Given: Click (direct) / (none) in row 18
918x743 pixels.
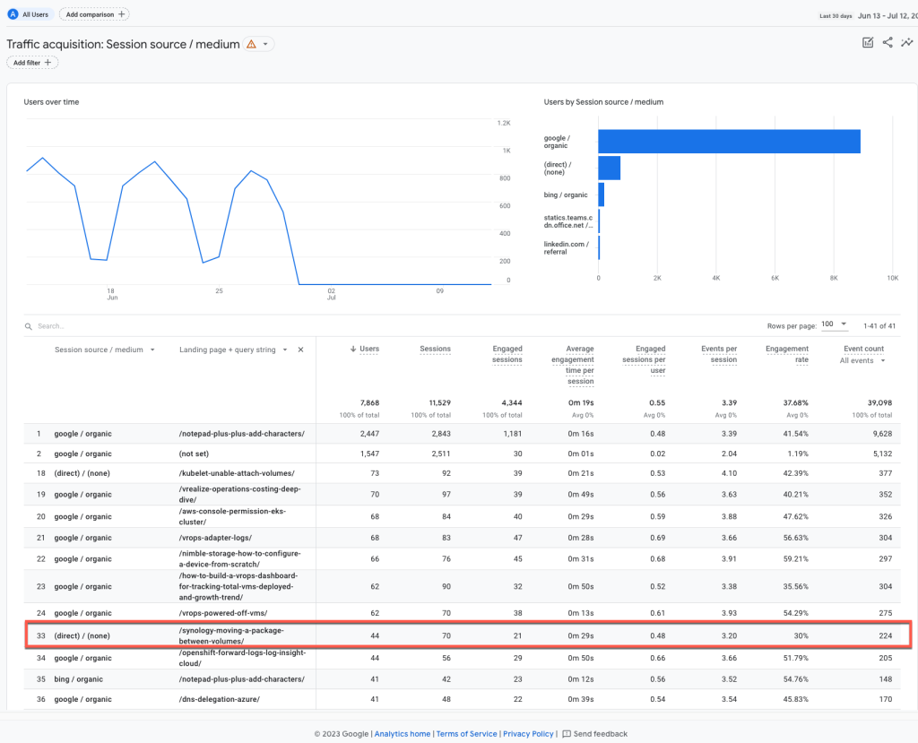Looking at the screenshot, I should pyautogui.click(x=82, y=473).
